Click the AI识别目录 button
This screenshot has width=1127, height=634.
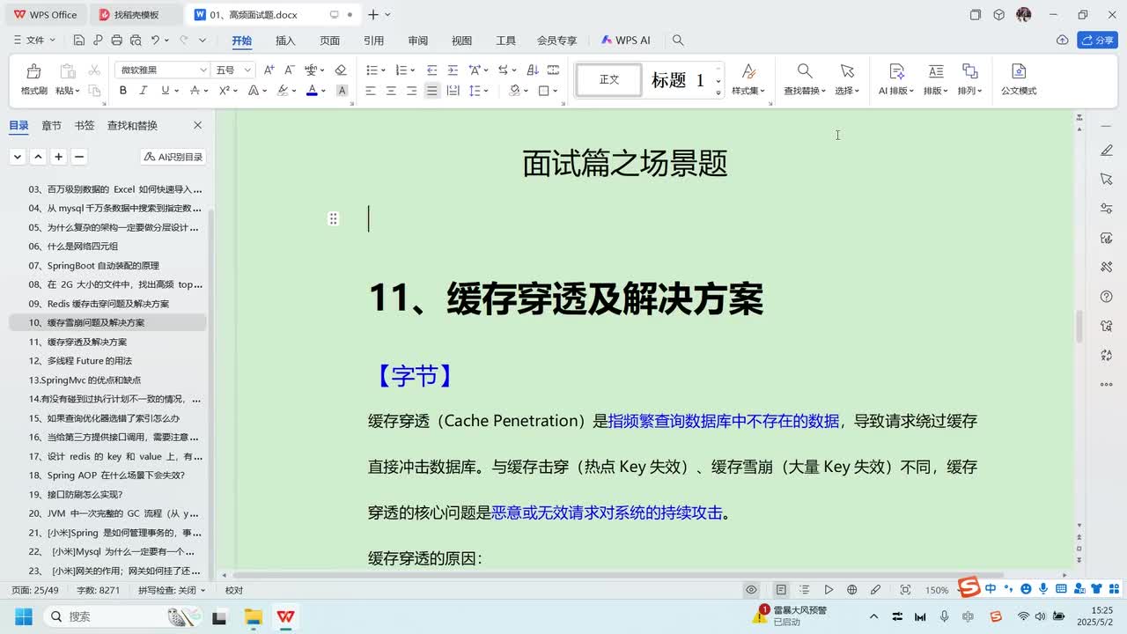173,157
